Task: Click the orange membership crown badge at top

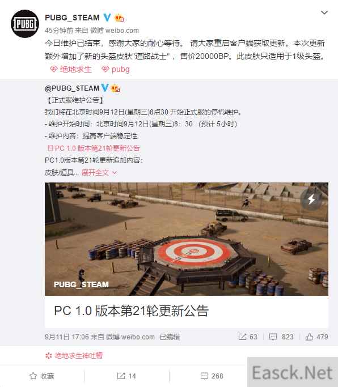Action: tap(119, 18)
